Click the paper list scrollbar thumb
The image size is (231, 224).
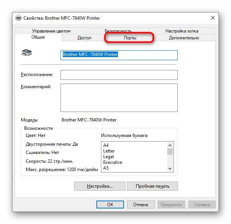pos(170,152)
